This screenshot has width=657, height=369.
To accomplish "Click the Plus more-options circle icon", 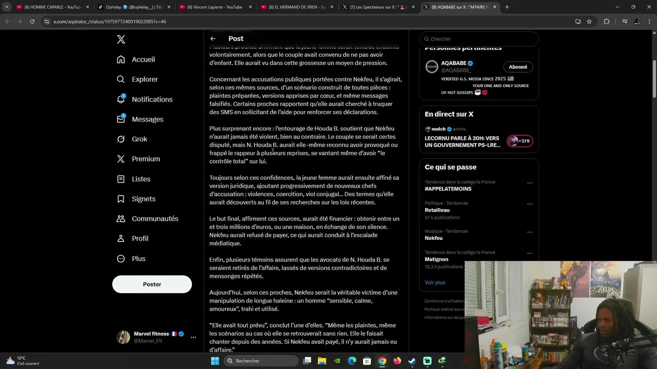I will (x=121, y=259).
